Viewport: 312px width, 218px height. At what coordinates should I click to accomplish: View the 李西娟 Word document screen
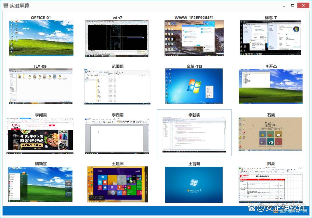coord(117,136)
